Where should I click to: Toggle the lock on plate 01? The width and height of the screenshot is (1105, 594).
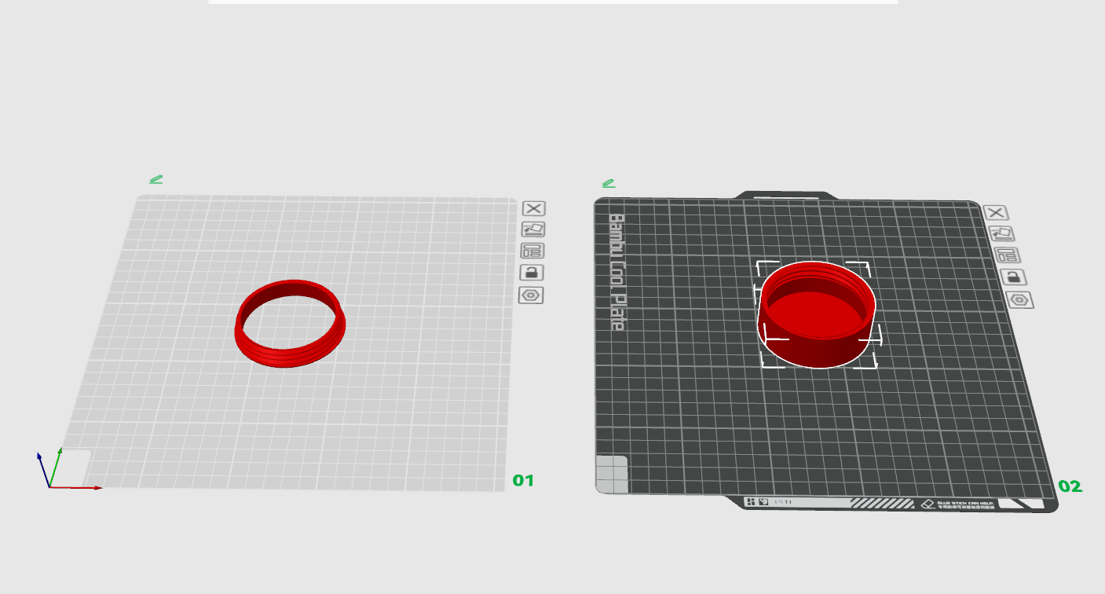pyautogui.click(x=532, y=273)
